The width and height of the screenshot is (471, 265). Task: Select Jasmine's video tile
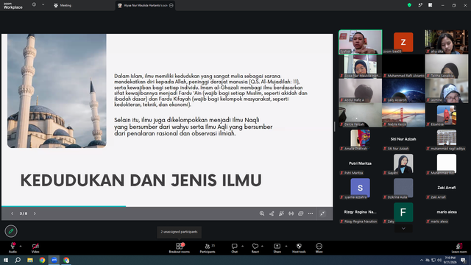click(x=447, y=91)
